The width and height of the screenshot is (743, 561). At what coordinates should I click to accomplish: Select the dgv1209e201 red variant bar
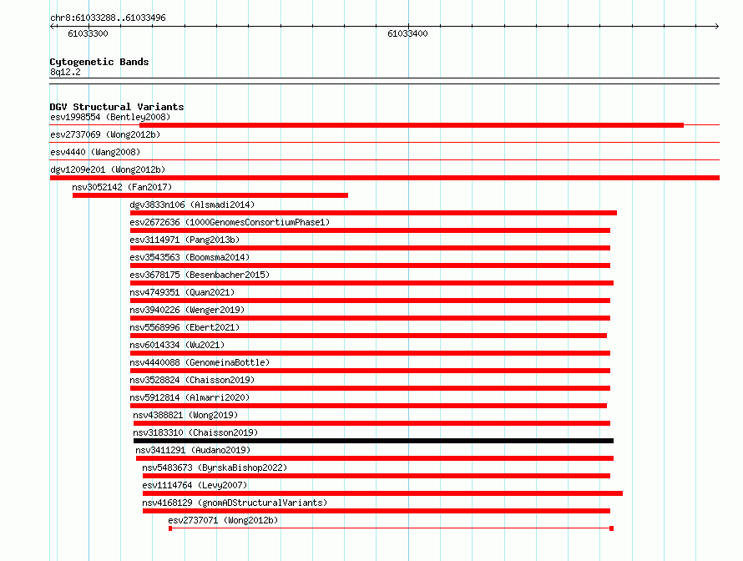(x=385, y=178)
